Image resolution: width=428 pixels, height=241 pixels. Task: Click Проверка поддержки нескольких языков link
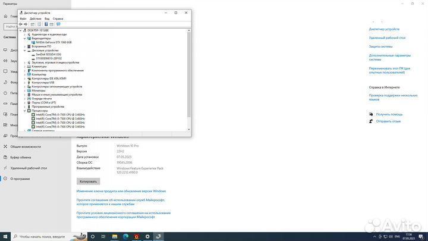coord(393,97)
